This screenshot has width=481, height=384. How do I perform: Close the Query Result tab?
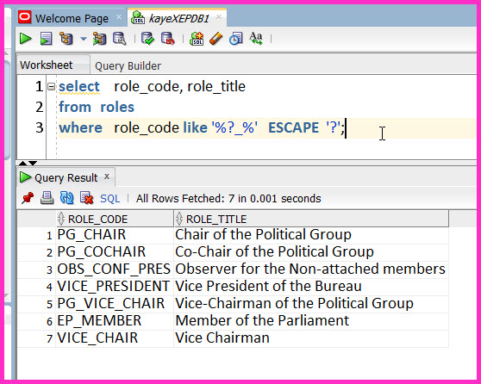pyautogui.click(x=107, y=177)
